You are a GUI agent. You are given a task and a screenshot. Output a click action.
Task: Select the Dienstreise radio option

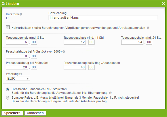point(8,89)
